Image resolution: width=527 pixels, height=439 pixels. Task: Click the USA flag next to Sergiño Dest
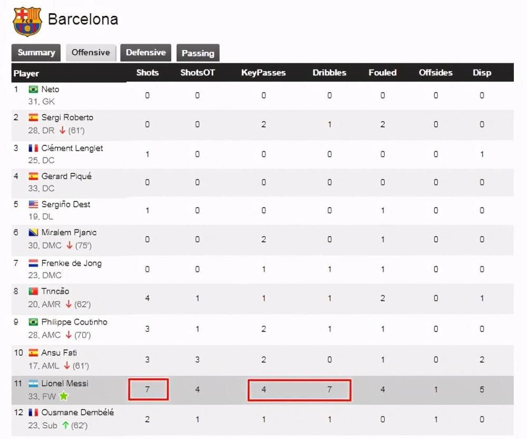(33, 204)
